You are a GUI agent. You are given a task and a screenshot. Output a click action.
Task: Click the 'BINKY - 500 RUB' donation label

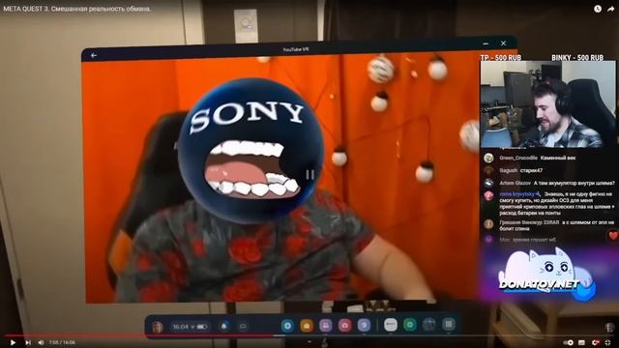[x=577, y=58]
